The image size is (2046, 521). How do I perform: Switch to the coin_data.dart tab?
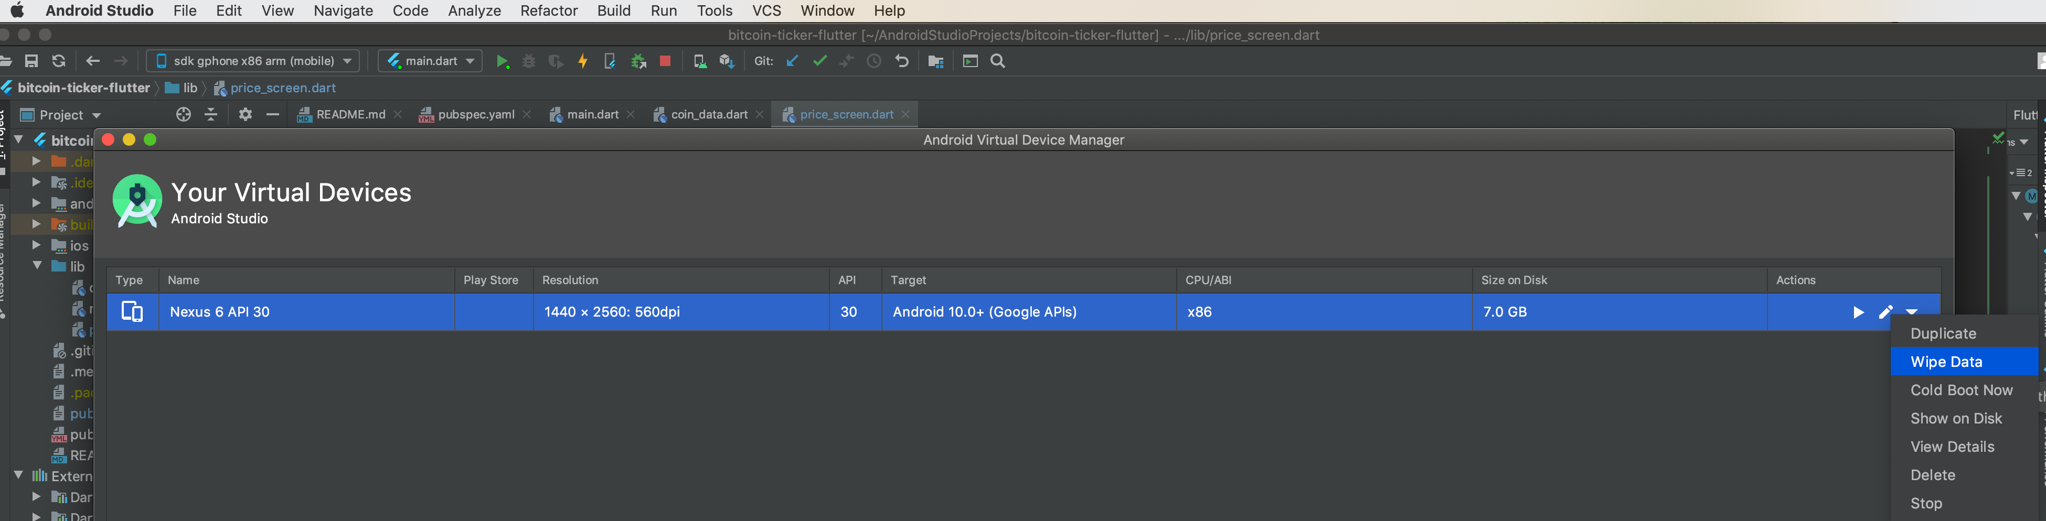coord(708,115)
